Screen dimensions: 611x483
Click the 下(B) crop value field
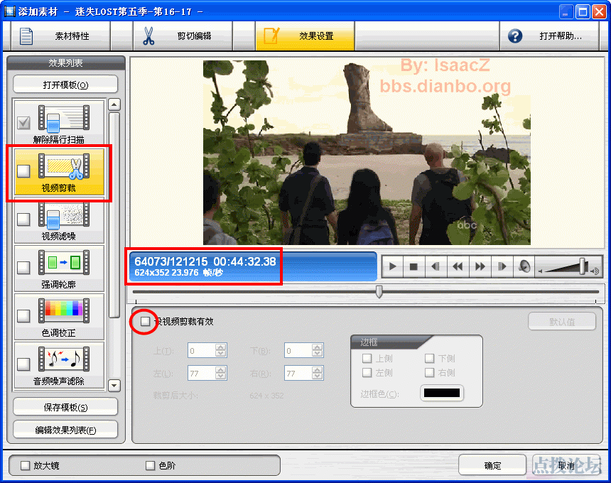(298, 351)
